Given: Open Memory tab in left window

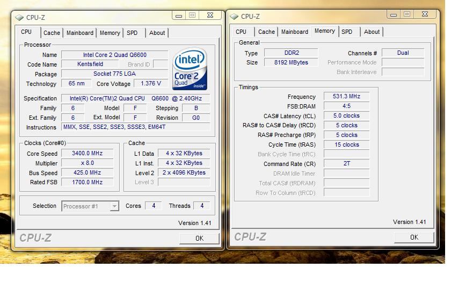Looking at the screenshot, I should click(110, 33).
